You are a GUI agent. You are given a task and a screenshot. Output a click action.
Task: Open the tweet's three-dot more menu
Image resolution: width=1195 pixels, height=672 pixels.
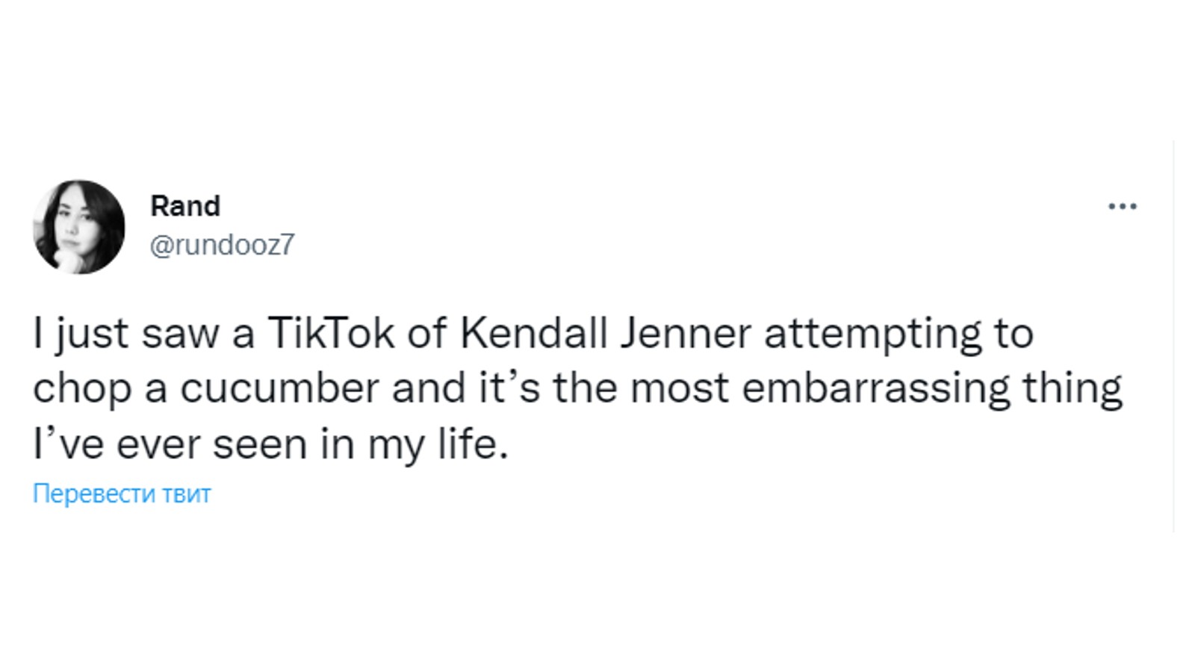pos(1122,206)
